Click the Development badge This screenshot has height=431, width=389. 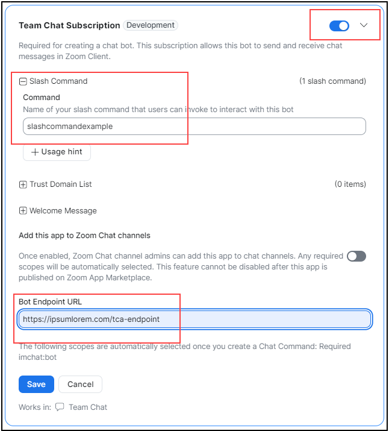151,25
